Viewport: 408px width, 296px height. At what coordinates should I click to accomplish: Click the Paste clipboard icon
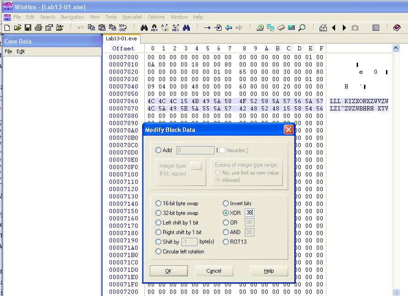point(102,27)
